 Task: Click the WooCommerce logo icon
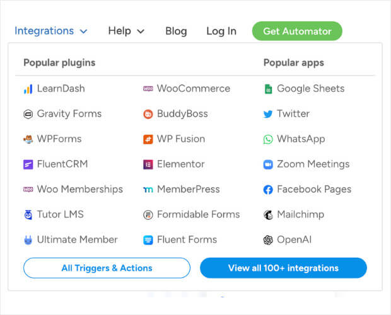[x=148, y=89]
